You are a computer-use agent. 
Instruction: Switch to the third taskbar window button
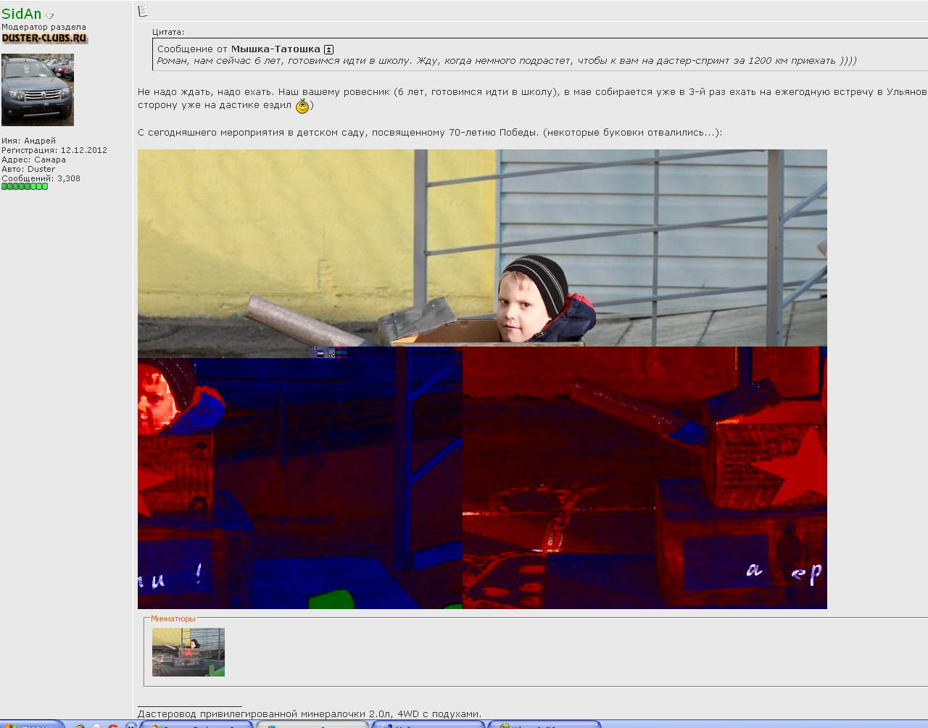click(428, 725)
